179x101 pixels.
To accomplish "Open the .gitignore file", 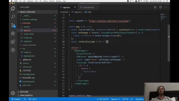I will [x=37, y=60].
